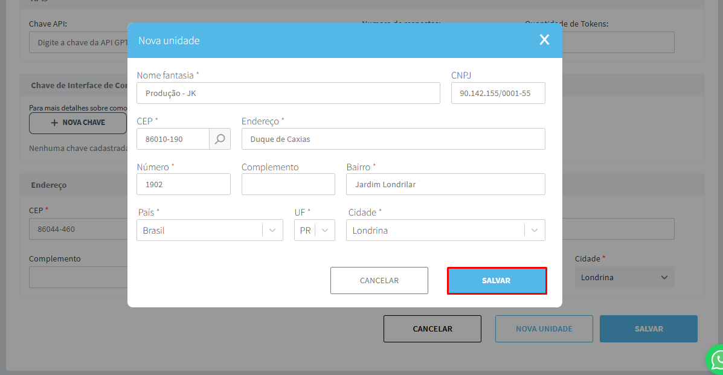Expand the Cidade dropdown in dialog
Viewport: 723px width, 375px height.
point(534,230)
